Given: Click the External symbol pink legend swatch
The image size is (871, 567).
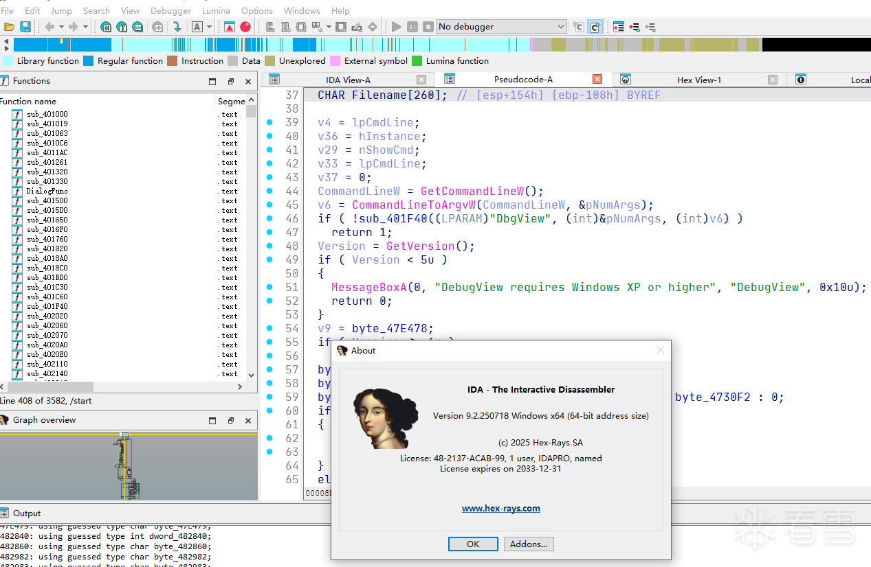Looking at the screenshot, I should point(335,60).
